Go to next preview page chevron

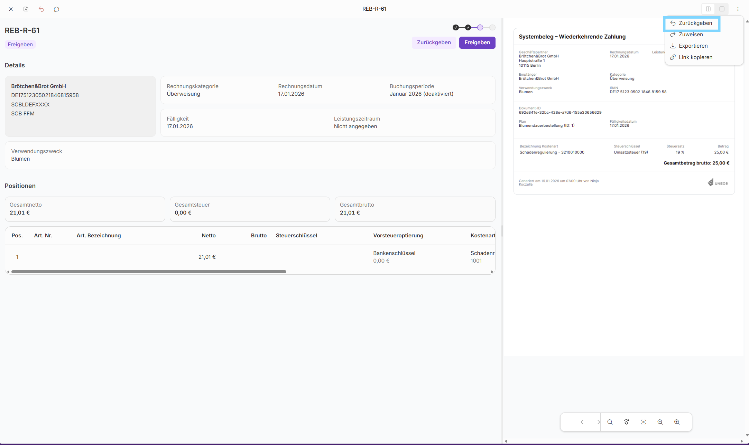598,422
